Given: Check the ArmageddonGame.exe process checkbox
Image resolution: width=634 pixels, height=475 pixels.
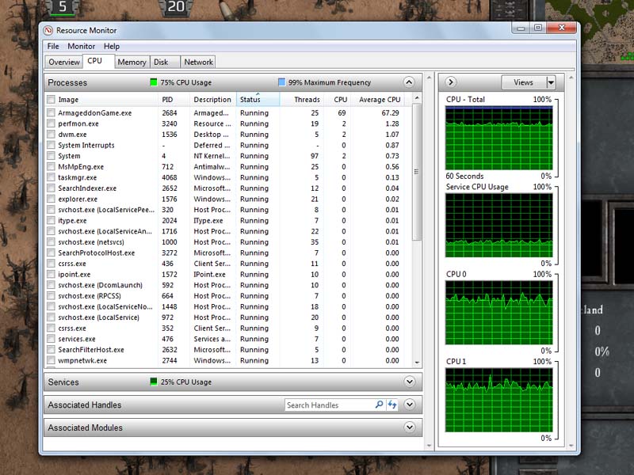Looking at the screenshot, I should point(51,112).
